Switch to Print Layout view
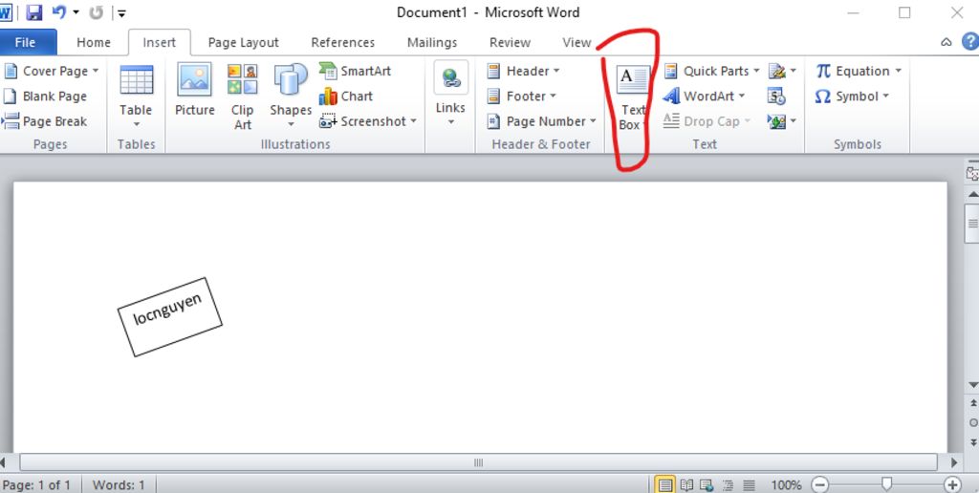This screenshot has width=979, height=493. 665,485
